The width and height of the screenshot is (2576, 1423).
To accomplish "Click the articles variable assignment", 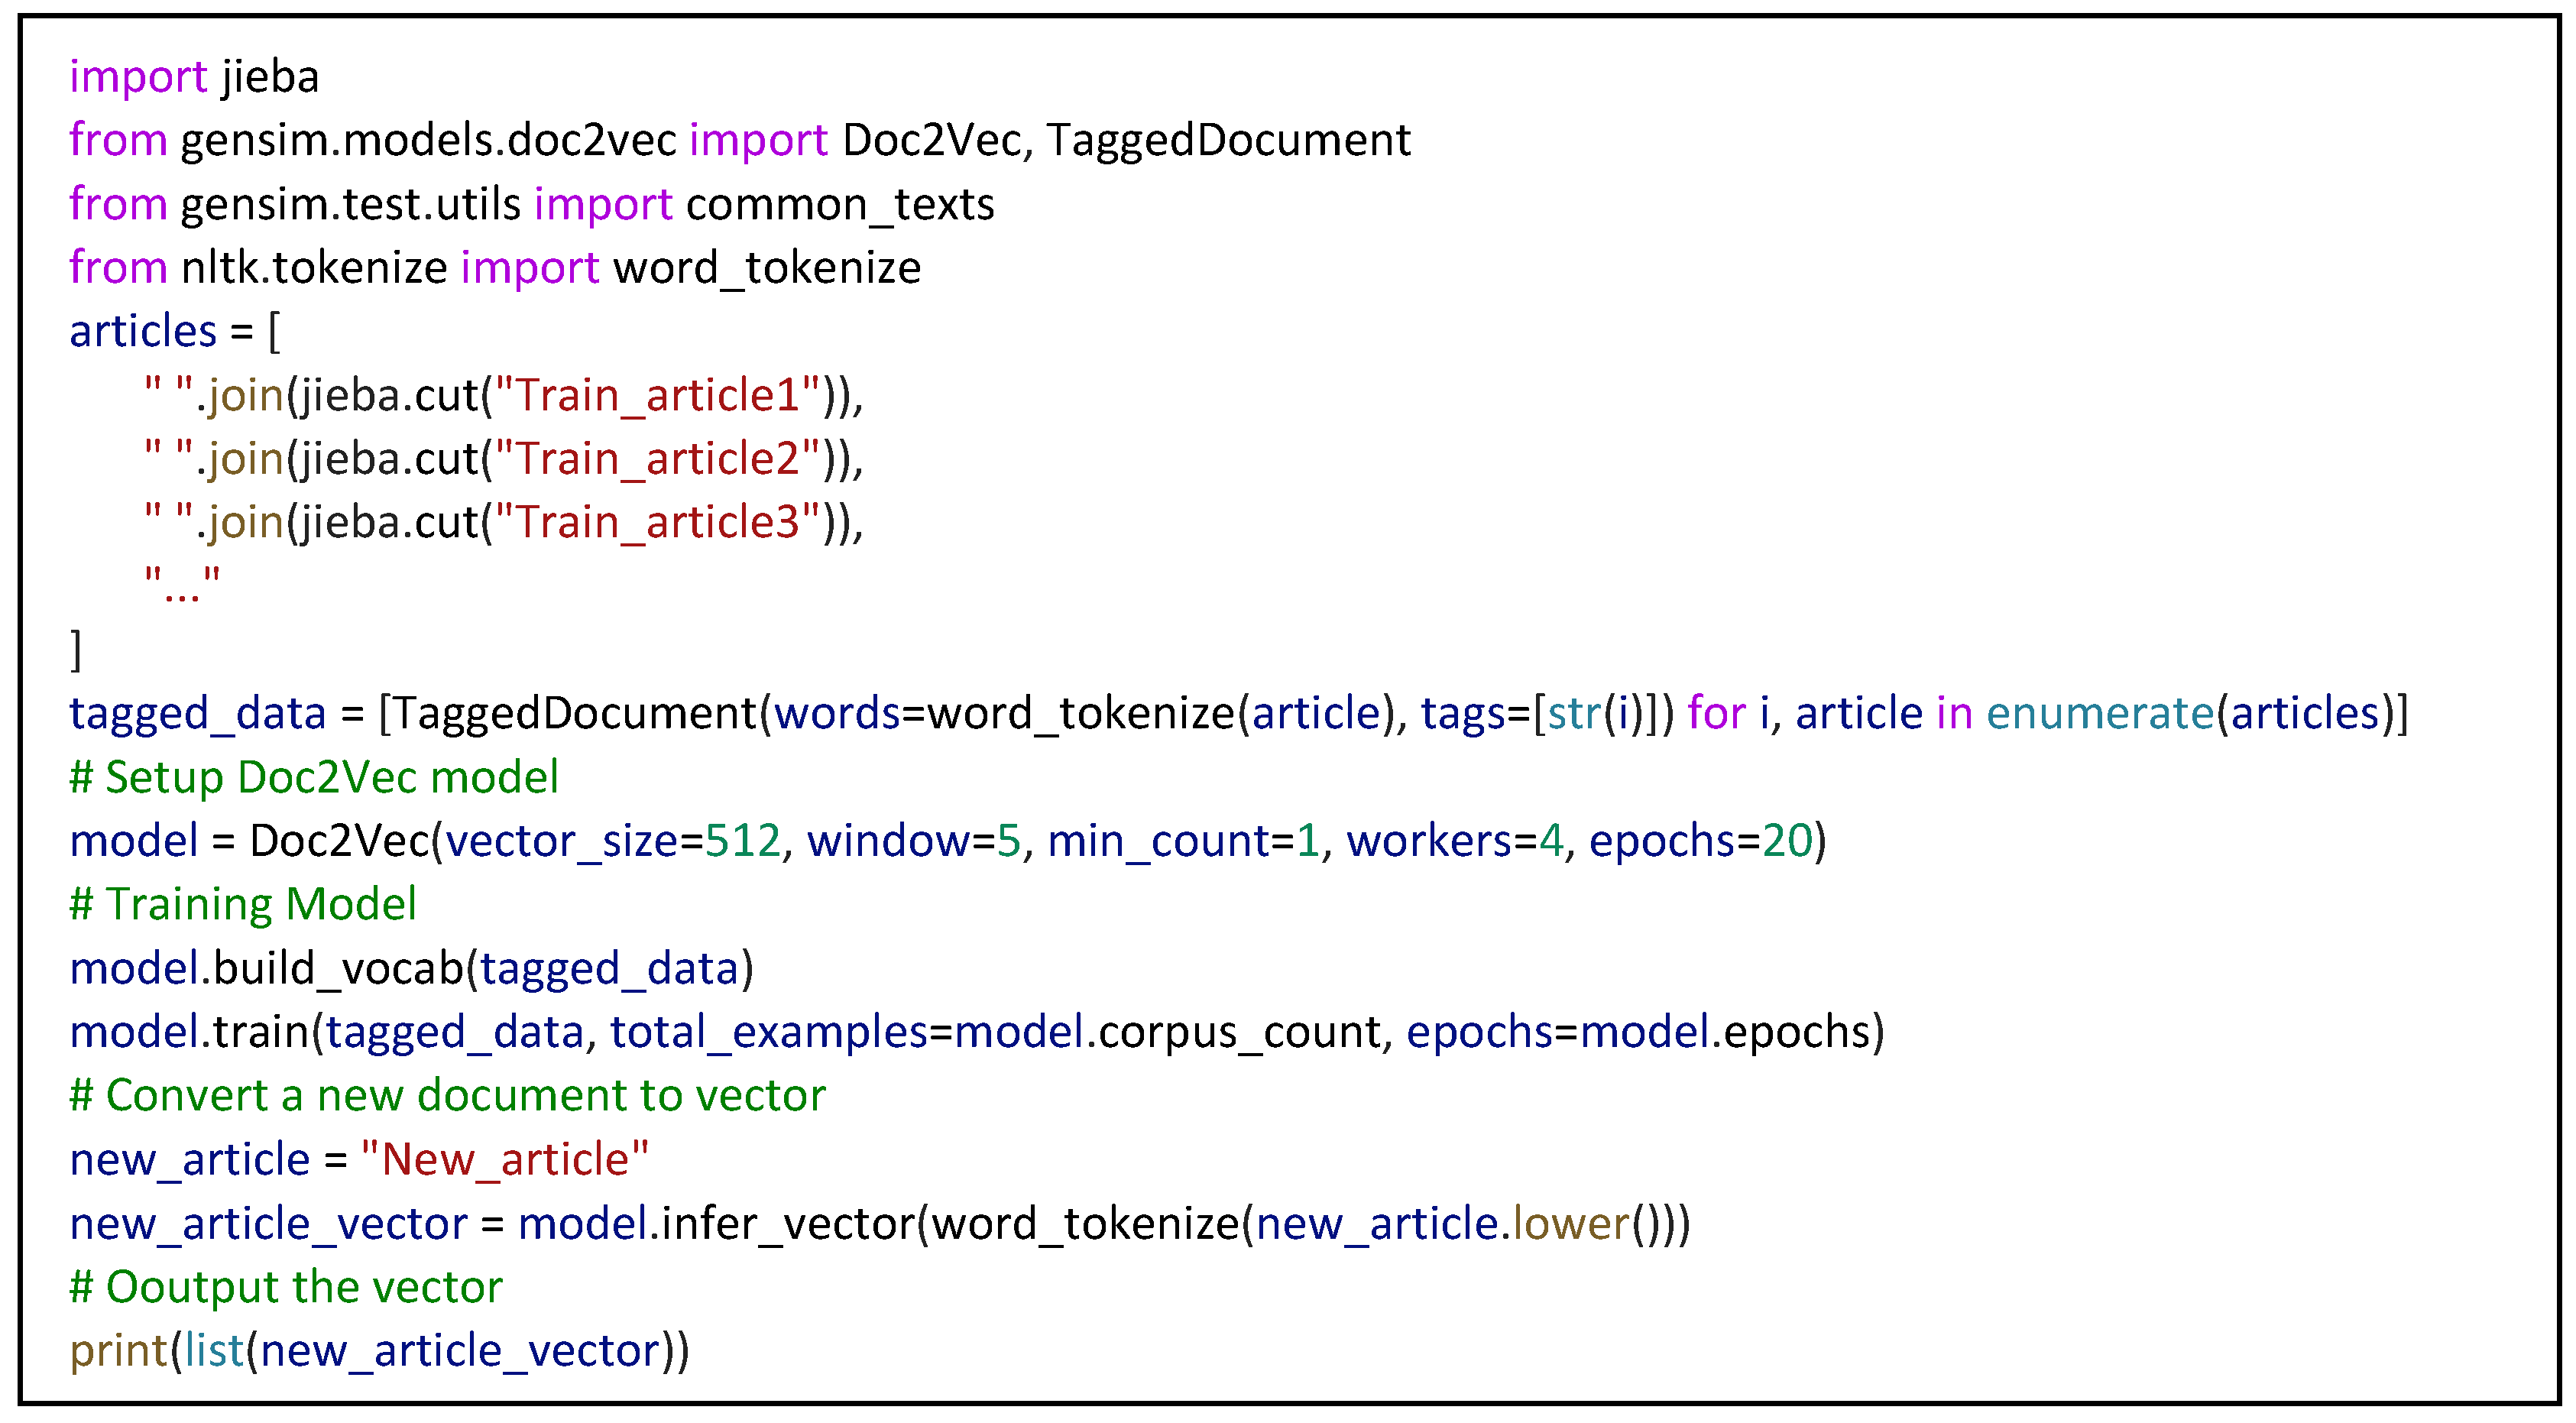I will [143, 331].
